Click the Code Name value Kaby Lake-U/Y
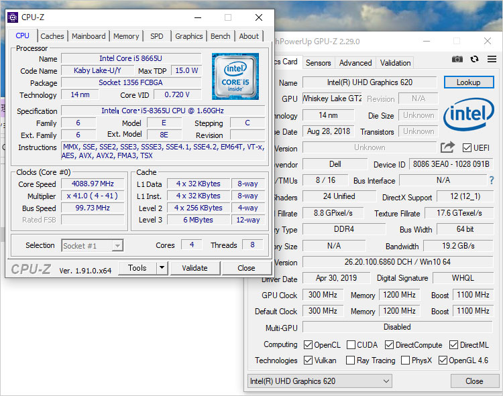The width and height of the screenshot is (503, 396). point(97,70)
